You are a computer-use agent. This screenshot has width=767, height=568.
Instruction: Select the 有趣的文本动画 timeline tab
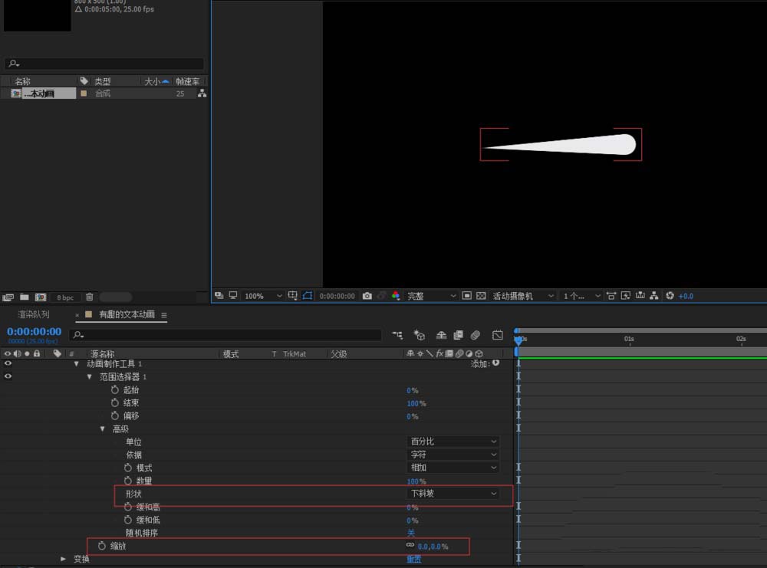127,314
